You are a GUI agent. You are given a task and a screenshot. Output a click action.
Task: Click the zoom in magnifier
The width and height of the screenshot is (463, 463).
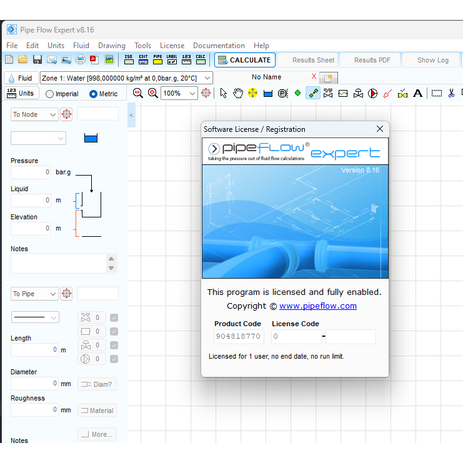pos(152,93)
